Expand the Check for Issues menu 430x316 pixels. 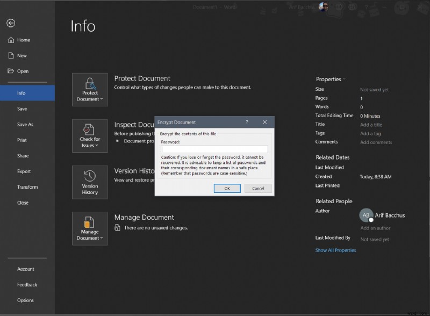[x=90, y=136]
